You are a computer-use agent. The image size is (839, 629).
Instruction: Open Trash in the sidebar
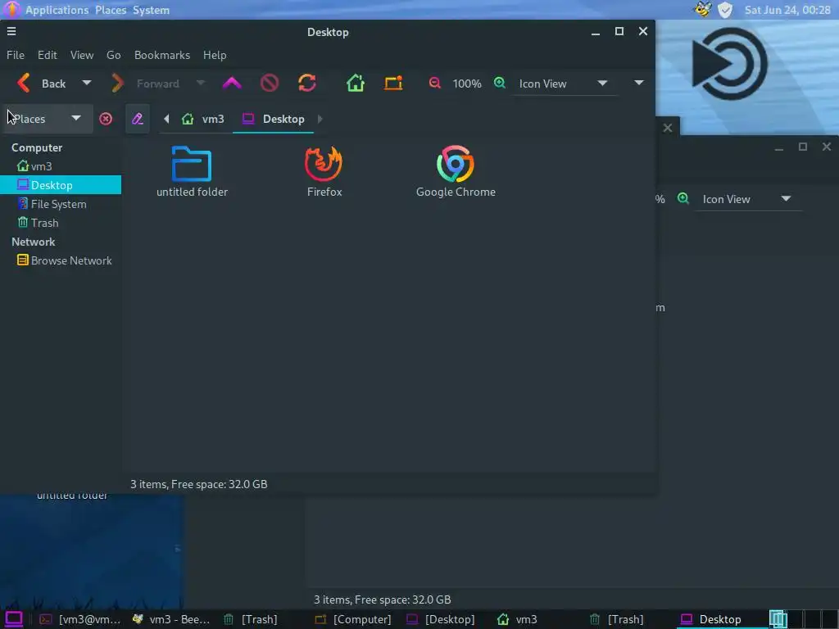pos(61,223)
